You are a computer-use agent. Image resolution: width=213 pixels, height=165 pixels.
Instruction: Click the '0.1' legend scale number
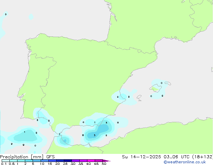point(4,164)
